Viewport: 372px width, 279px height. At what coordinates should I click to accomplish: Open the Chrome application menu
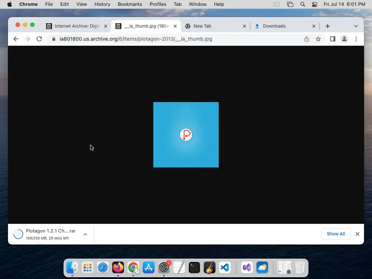tap(28, 4)
